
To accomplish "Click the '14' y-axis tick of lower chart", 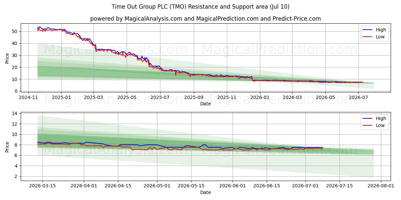I will point(15,113).
